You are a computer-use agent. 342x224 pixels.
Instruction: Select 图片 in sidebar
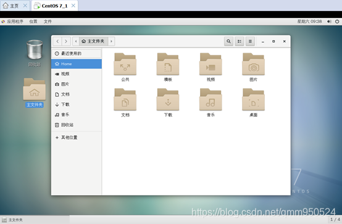click(77, 84)
